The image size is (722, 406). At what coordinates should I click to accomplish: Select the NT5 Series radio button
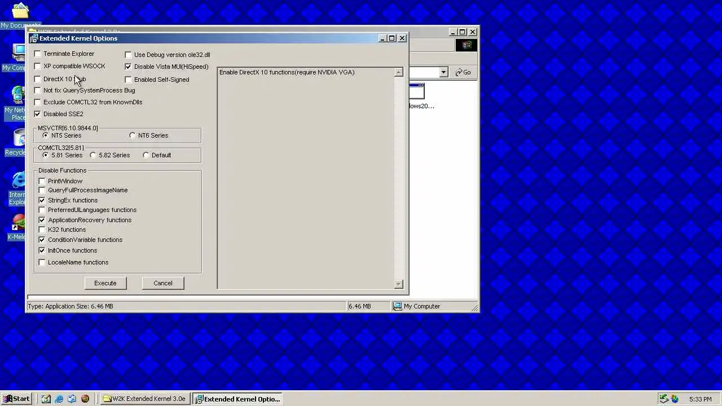point(46,135)
